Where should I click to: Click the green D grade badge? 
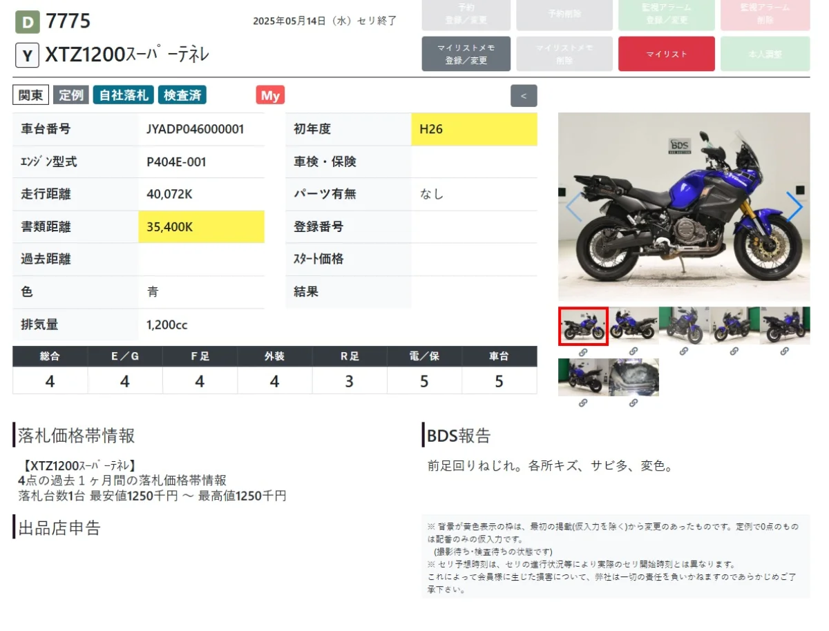[28, 21]
